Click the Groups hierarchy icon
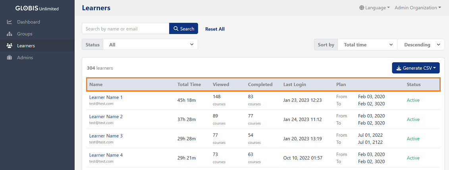The width and height of the screenshot is (449, 170). point(9,34)
